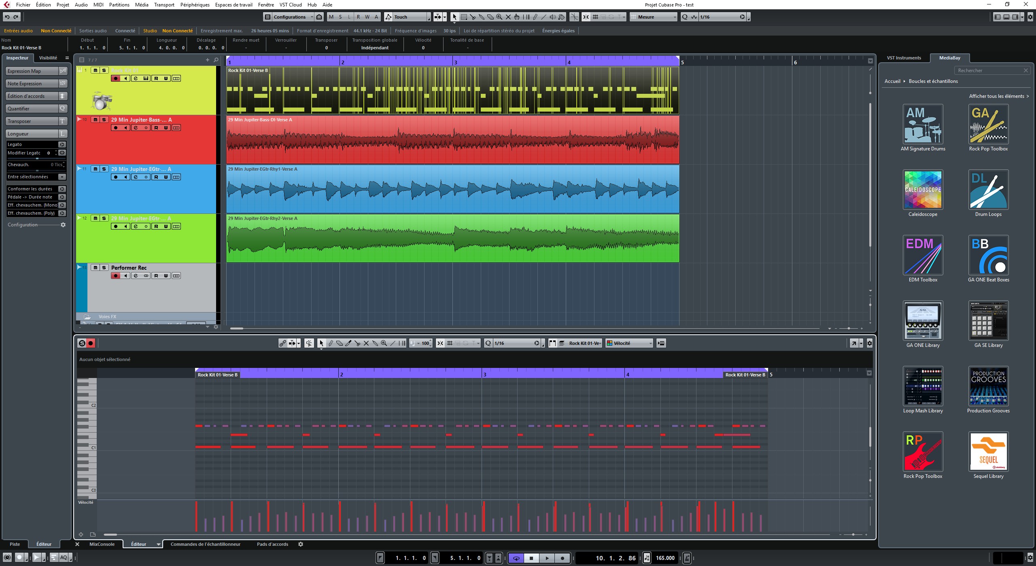Open the Mesure grid type dropdown

point(653,17)
